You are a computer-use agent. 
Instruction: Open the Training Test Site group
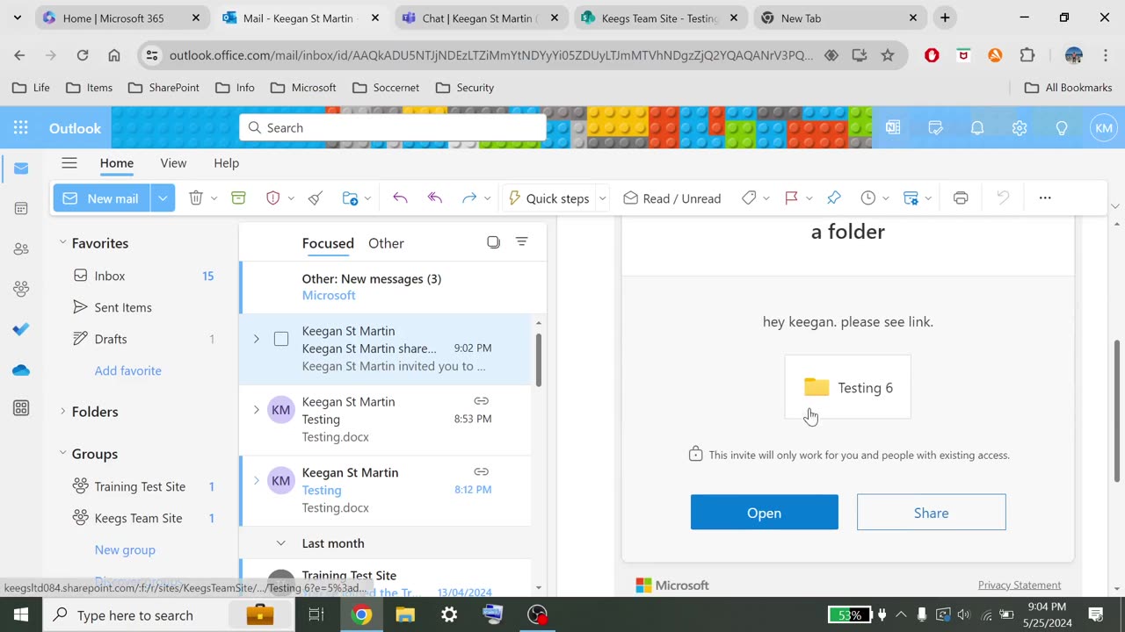point(140,486)
